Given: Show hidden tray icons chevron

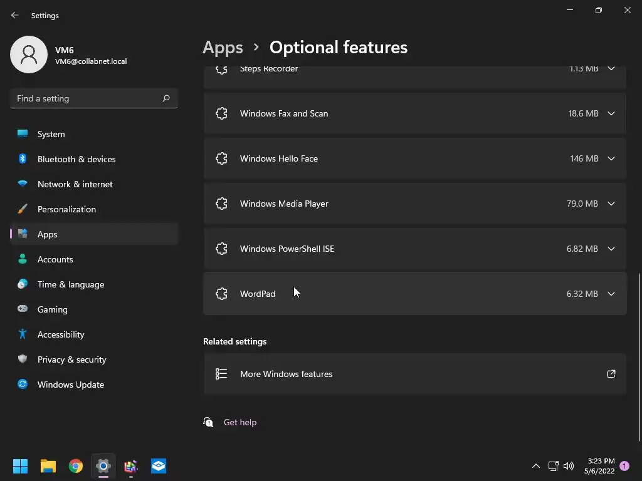Looking at the screenshot, I should coord(535,466).
